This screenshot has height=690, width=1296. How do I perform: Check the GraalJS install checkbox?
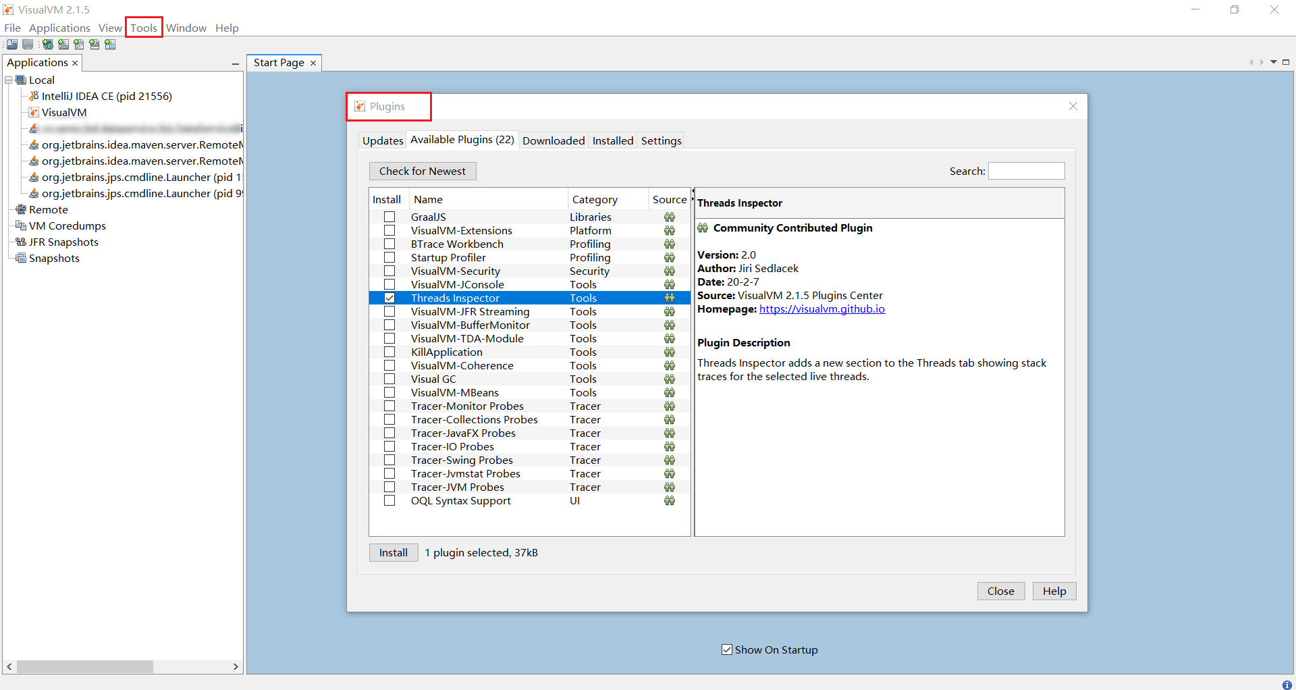coord(389,217)
